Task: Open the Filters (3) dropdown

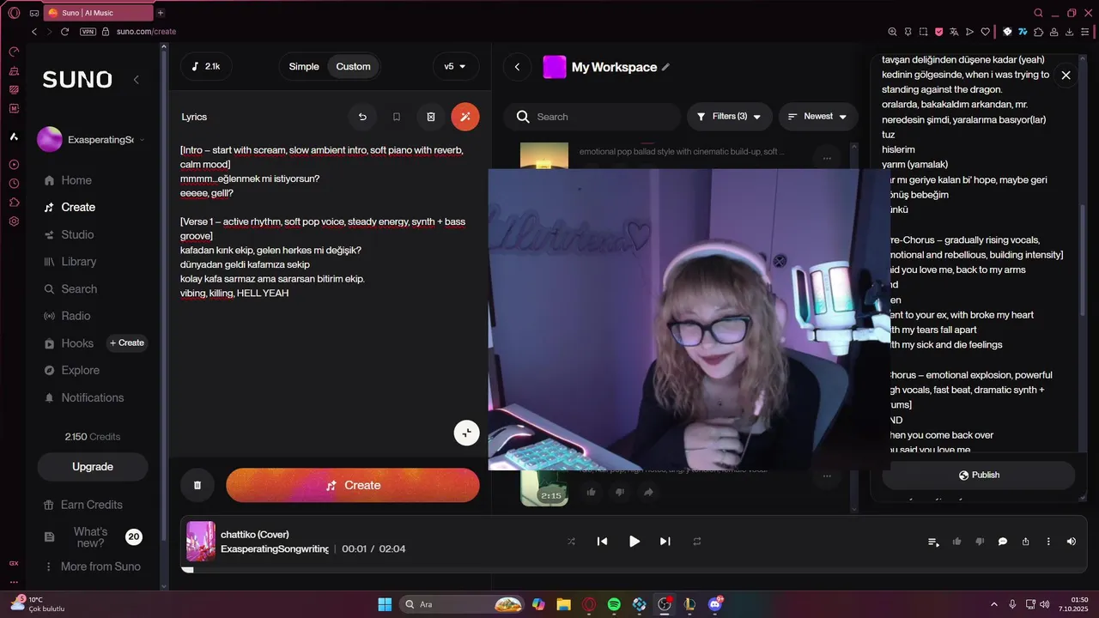Action: pyautogui.click(x=729, y=117)
